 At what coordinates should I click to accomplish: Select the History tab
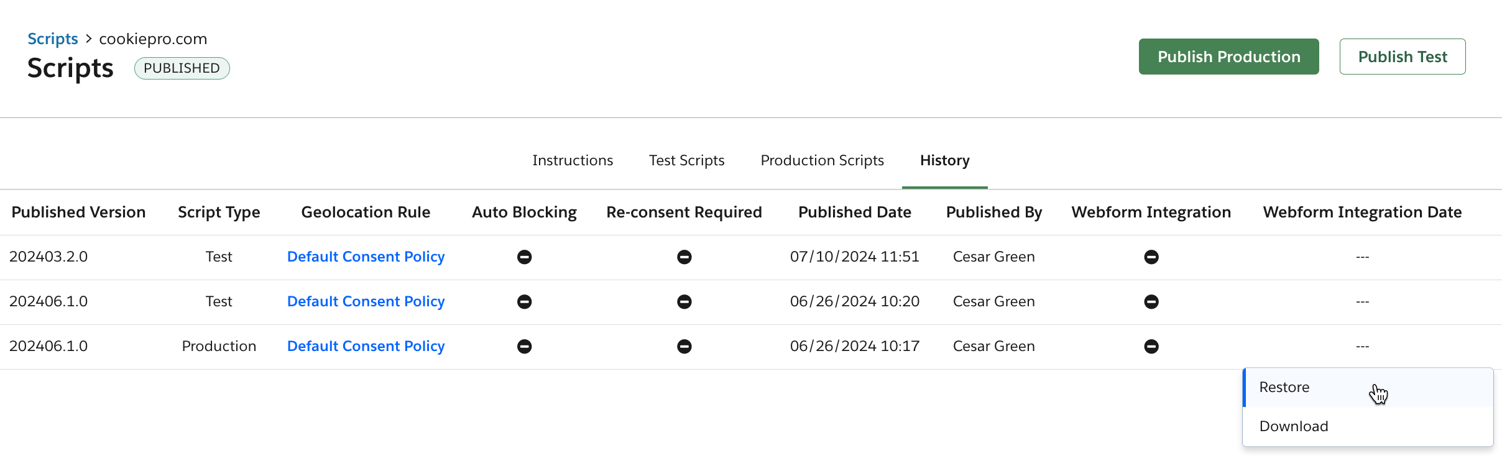(944, 161)
